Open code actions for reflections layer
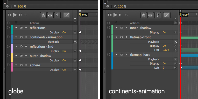Image resolution: width=198 pixels, height=99 pixels. click(8, 28)
